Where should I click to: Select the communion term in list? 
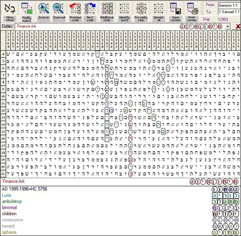tap(13, 220)
